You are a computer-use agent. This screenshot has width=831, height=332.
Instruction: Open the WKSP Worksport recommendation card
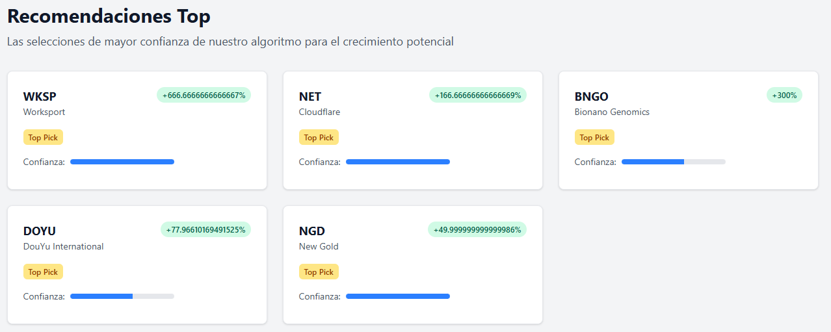coord(137,131)
